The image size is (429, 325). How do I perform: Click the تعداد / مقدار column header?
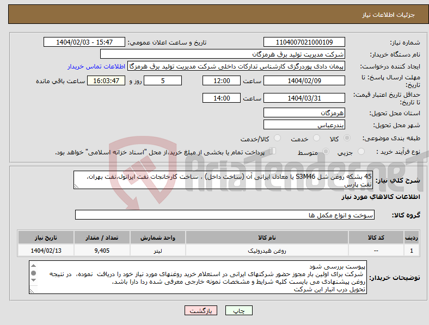(x=102, y=237)
